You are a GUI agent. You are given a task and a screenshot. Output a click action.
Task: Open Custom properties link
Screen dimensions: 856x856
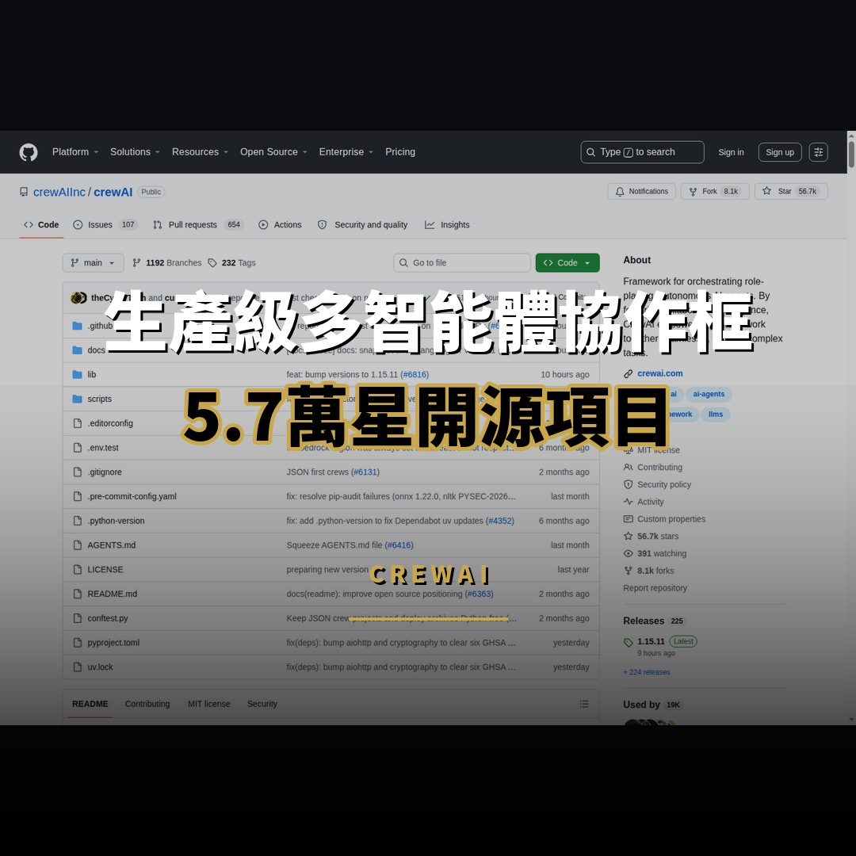pyautogui.click(x=671, y=519)
